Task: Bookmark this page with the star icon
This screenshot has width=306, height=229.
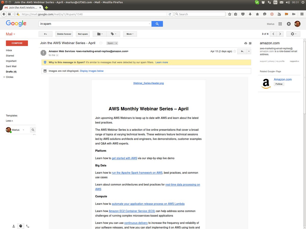Action: click(229, 14)
